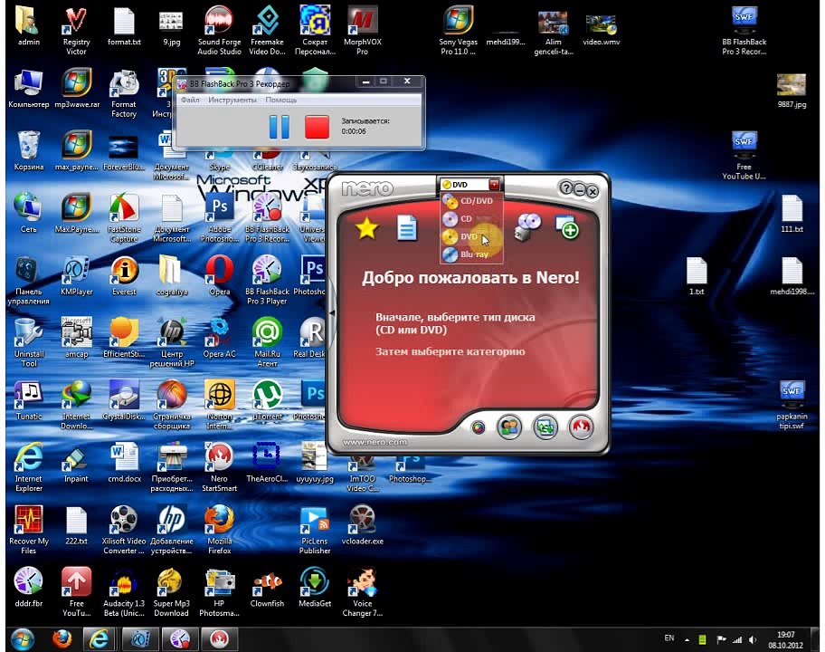Launch Firefox from the taskbar
Viewport: 825px width, 652px height.
62,639
